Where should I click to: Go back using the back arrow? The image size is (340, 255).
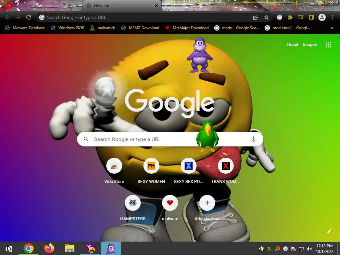(7, 17)
